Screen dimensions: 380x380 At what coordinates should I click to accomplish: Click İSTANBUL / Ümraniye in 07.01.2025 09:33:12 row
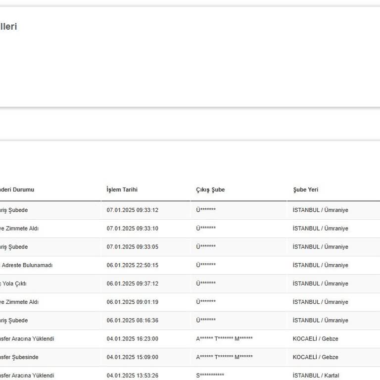pyautogui.click(x=321, y=210)
